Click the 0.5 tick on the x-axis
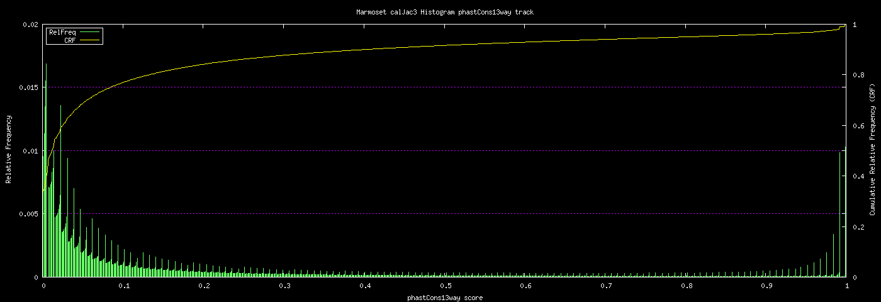 coord(445,286)
